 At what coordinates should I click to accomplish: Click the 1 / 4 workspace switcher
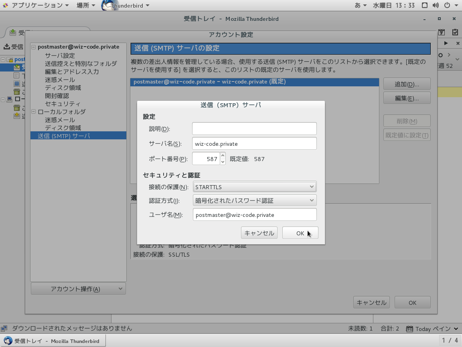tap(450, 341)
